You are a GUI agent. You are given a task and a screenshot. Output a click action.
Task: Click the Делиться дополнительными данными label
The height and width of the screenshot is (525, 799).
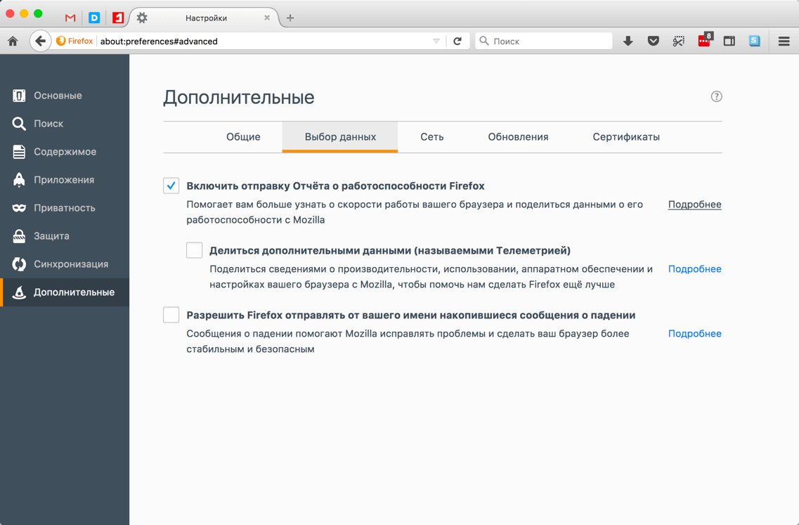click(x=390, y=250)
